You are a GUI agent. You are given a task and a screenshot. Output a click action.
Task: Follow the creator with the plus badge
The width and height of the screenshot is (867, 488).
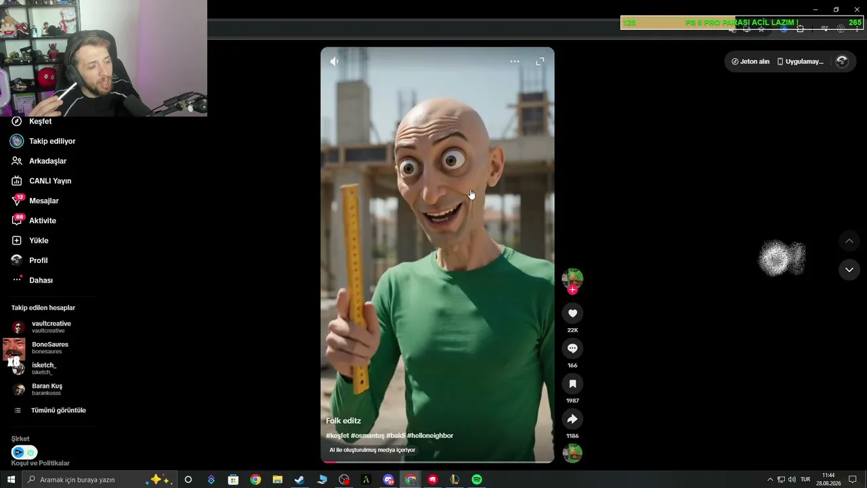click(572, 290)
